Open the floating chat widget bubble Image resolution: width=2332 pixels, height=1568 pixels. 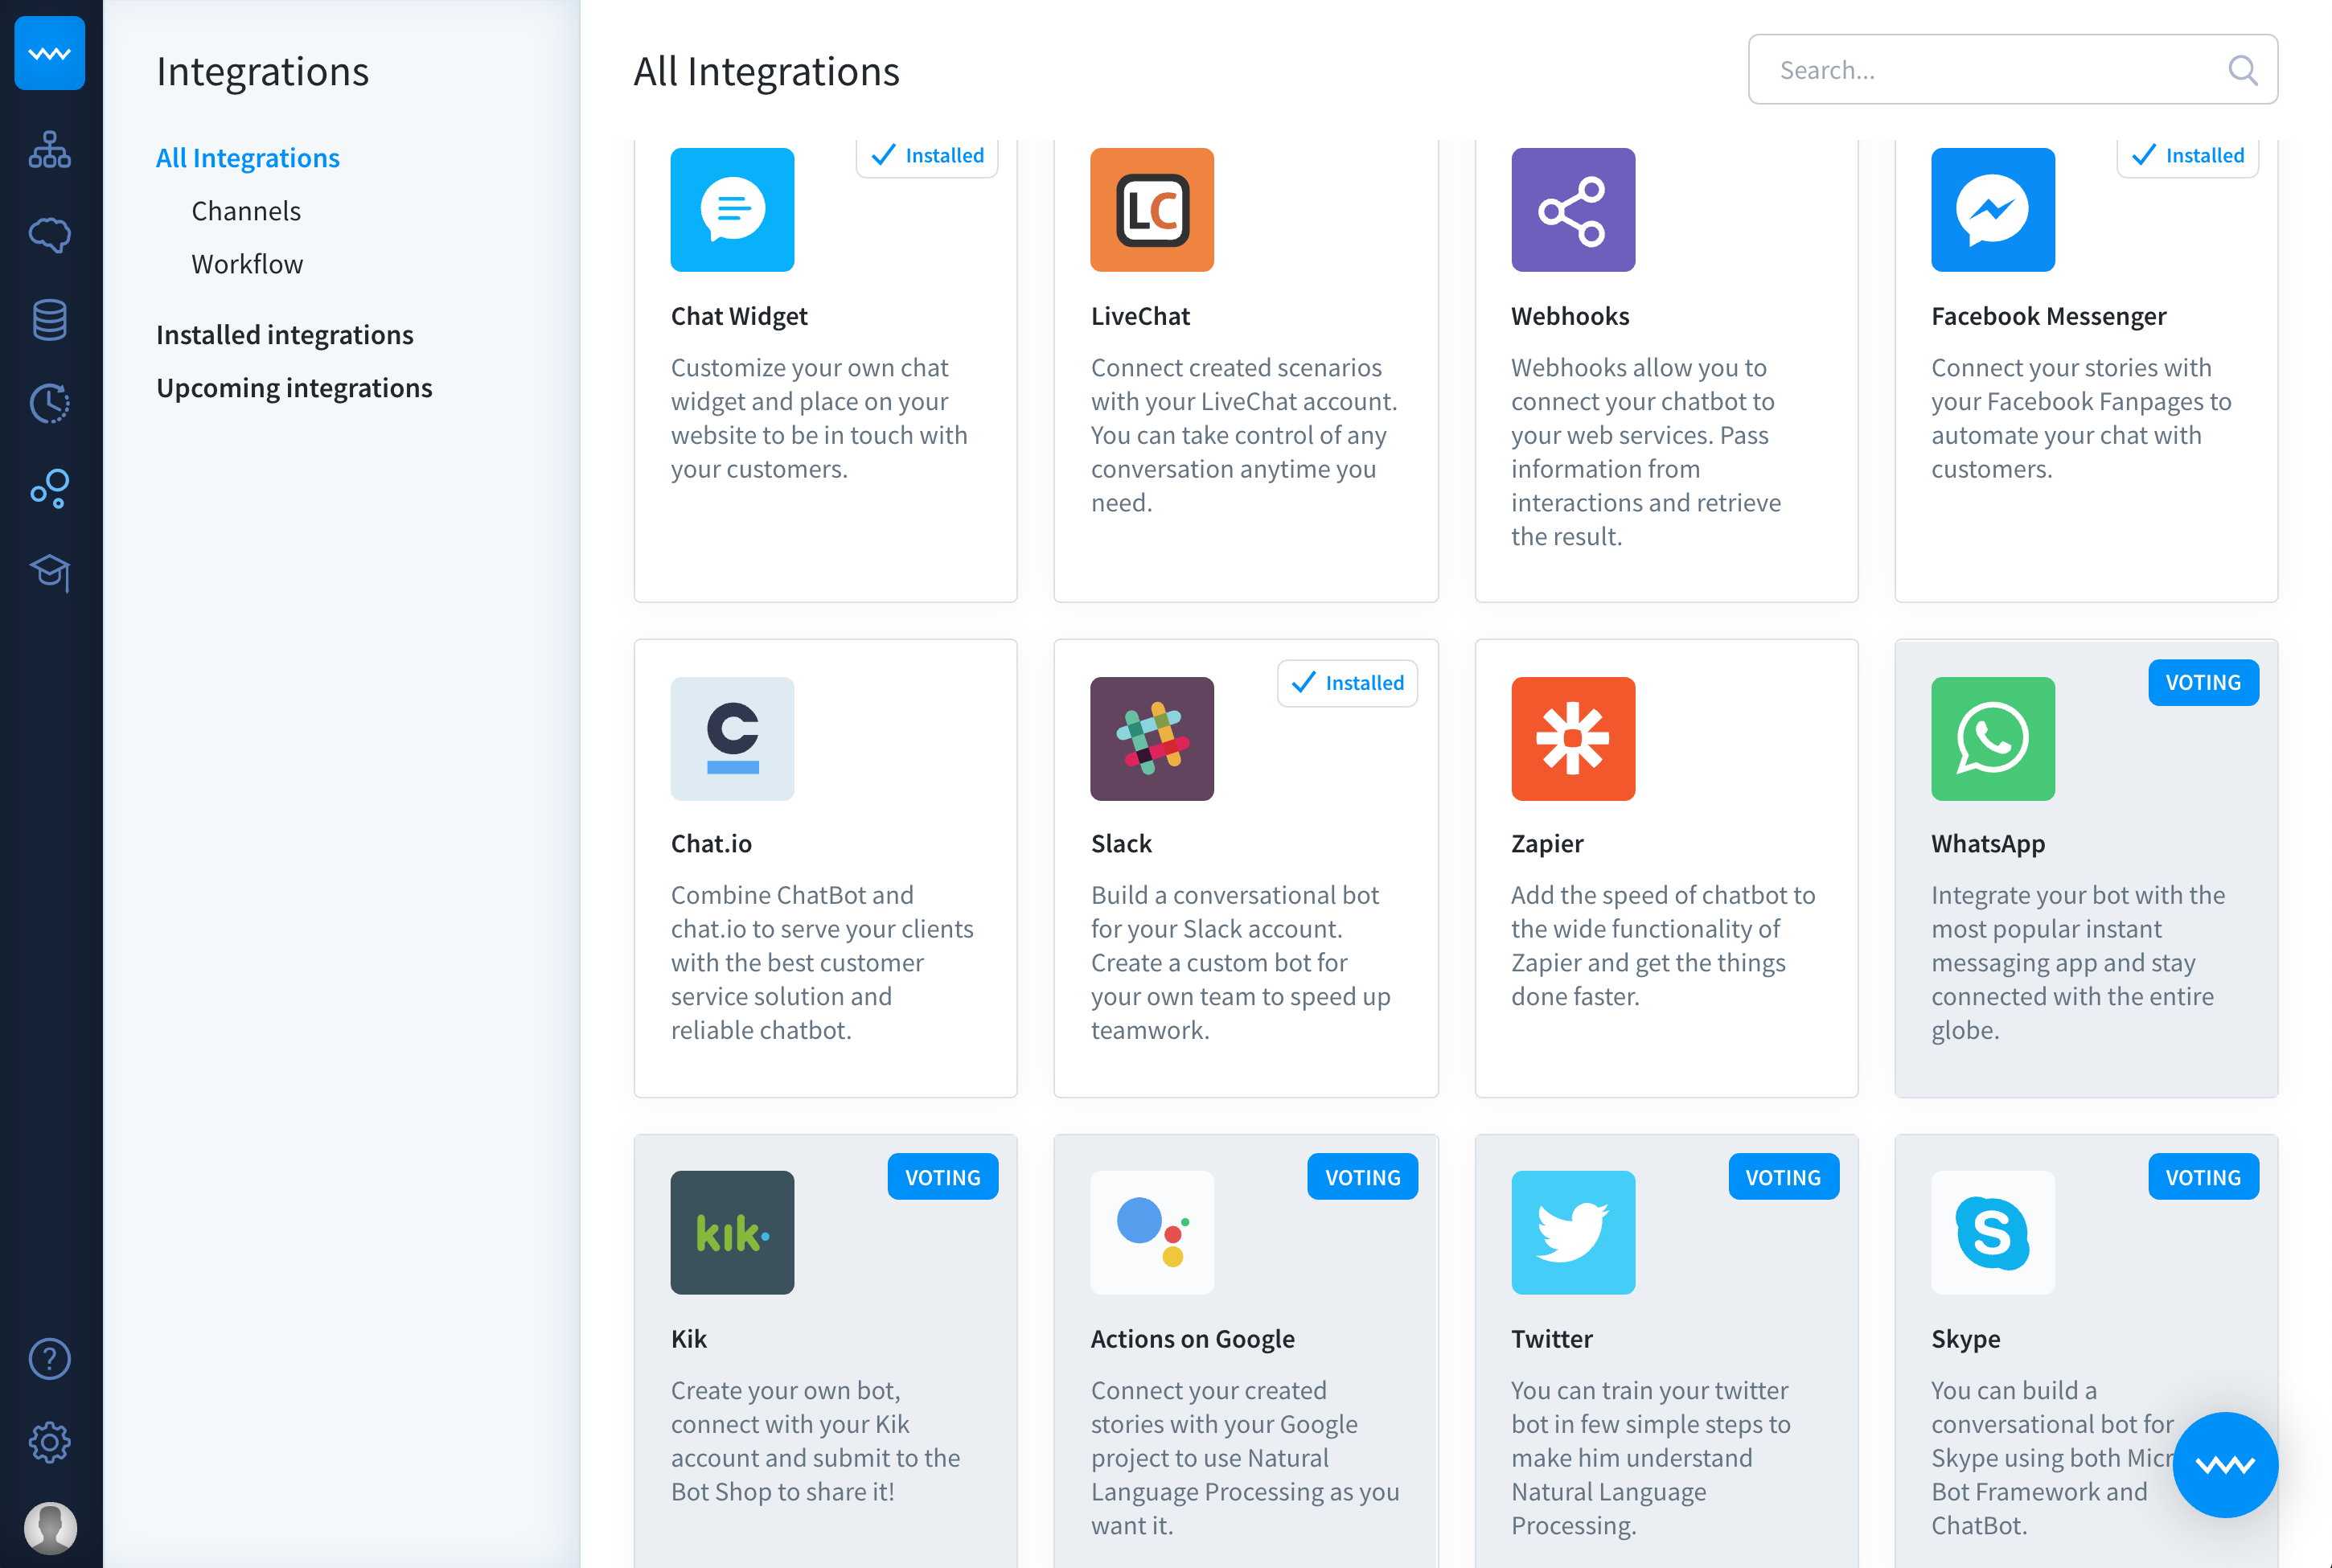(x=2225, y=1465)
